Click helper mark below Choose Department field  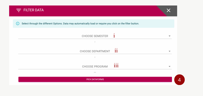pyautogui.click(x=95, y=57)
